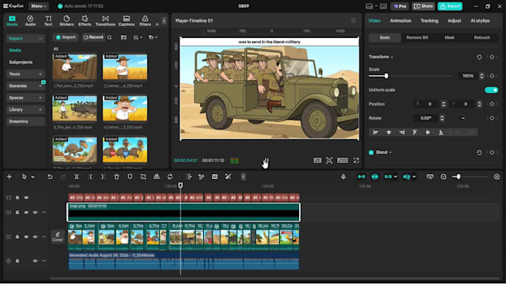Click the timeline playhead marker
The image size is (506, 284).
tap(180, 185)
